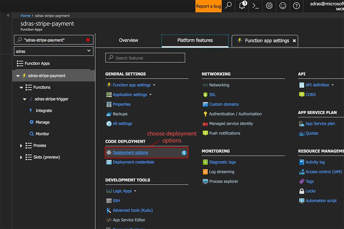
Task: Open Function app settings link
Action: pyautogui.click(x=132, y=85)
